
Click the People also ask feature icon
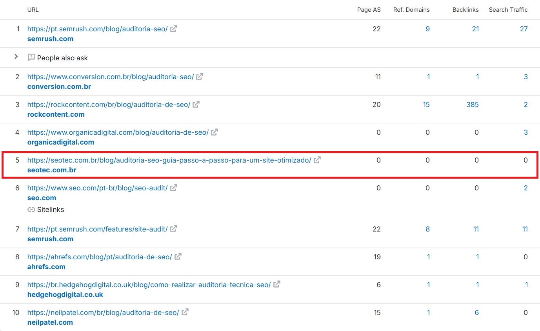31,58
